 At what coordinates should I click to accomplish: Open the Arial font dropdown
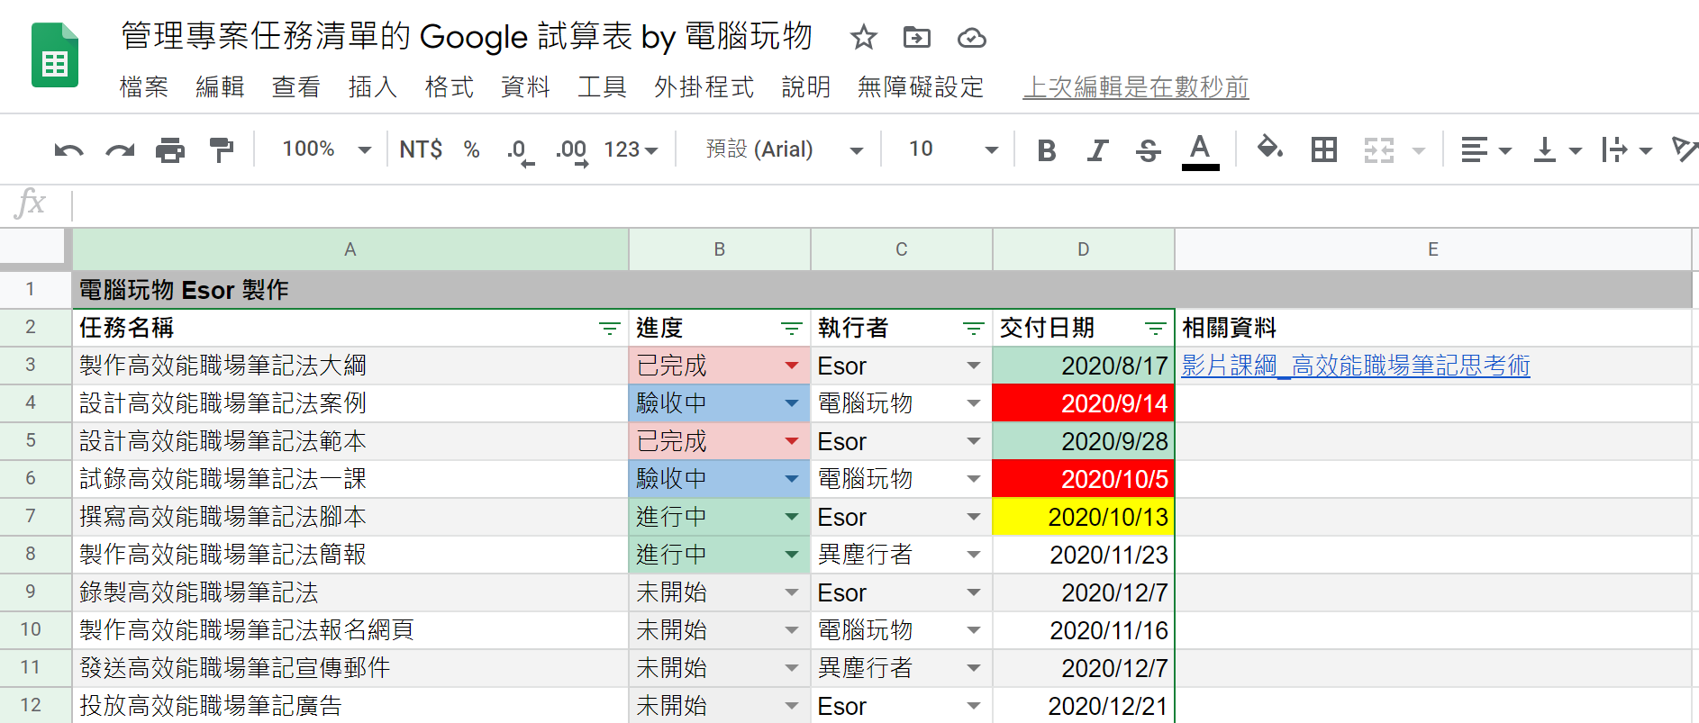[x=784, y=149]
